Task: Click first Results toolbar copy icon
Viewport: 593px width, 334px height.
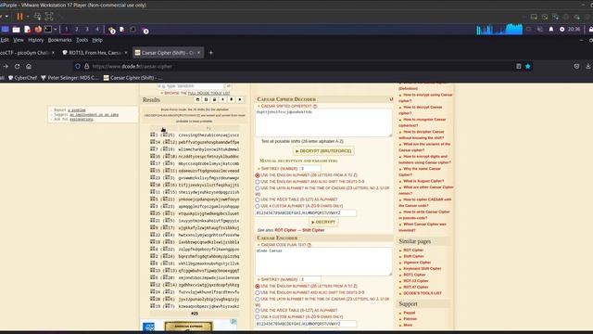Action: [x=197, y=99]
